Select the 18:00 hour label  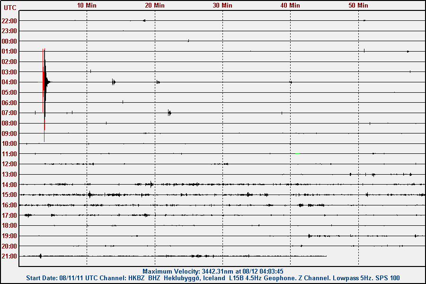(9, 225)
